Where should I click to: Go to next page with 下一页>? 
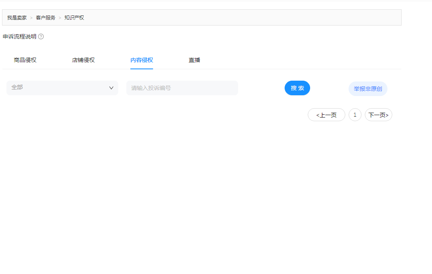(379, 115)
